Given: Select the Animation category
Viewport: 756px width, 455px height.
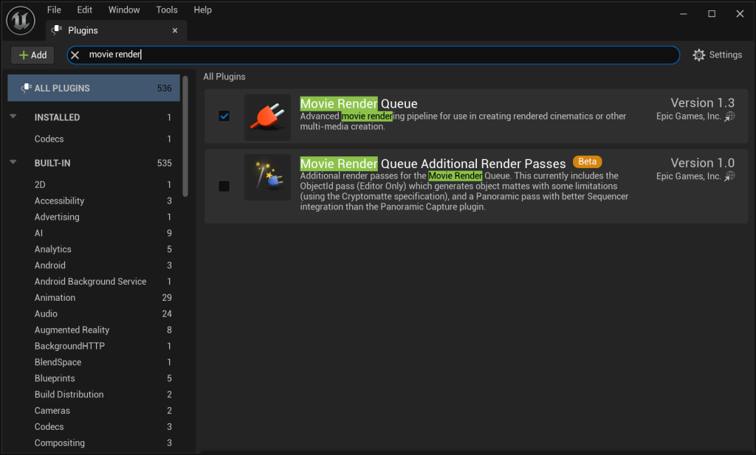Looking at the screenshot, I should pyautogui.click(x=94, y=297).
